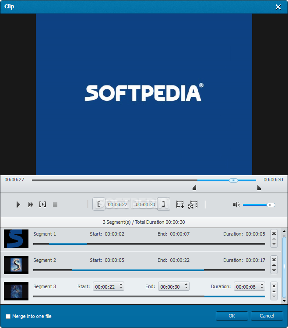Decrease Segment 3 start time
This screenshot has width=288, height=328.
tap(121, 288)
